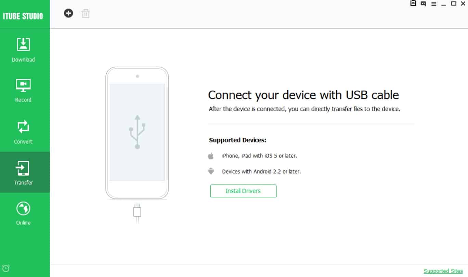This screenshot has width=468, height=277.
Task: Click the phone USB illustration
Action: pos(137,133)
